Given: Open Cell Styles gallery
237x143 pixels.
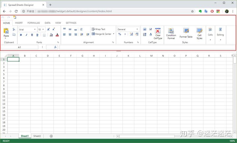Looking at the screenshot, I should 199,34.
